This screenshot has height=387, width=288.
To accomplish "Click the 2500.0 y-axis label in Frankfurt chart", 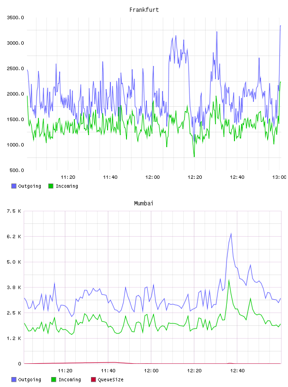I will (15, 68).
